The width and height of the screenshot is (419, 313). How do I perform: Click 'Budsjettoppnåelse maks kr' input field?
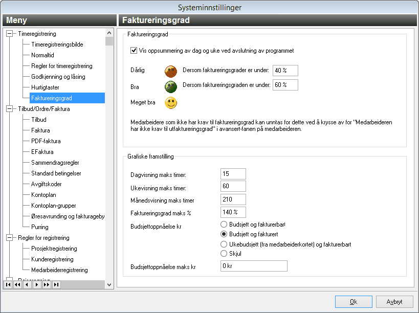coord(254,266)
